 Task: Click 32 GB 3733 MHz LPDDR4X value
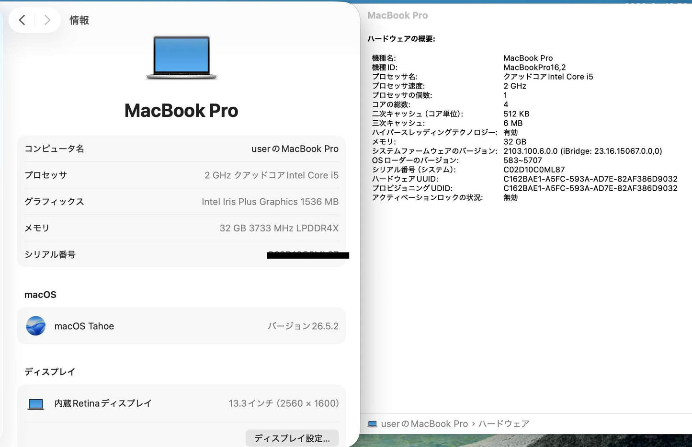coord(279,228)
